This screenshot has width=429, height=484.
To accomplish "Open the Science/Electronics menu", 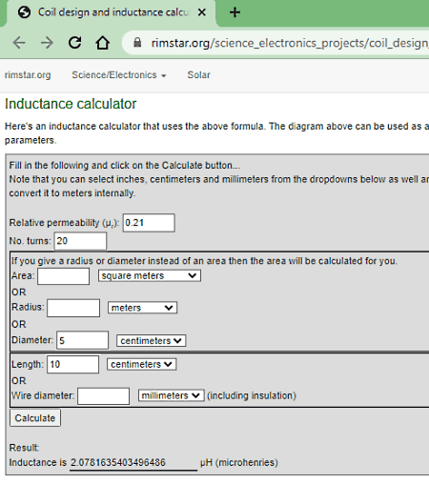I will pyautogui.click(x=119, y=75).
